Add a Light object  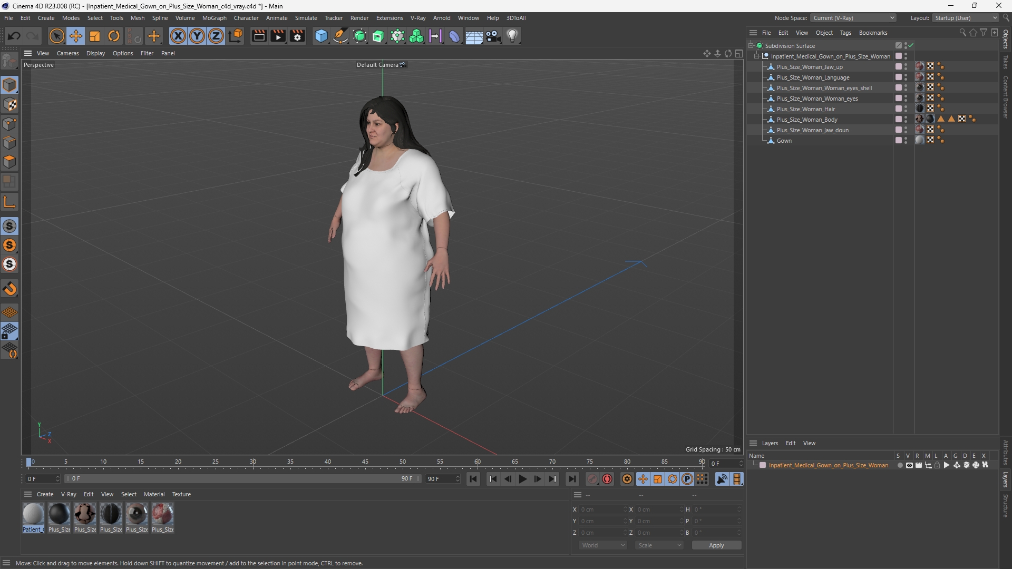click(x=512, y=36)
